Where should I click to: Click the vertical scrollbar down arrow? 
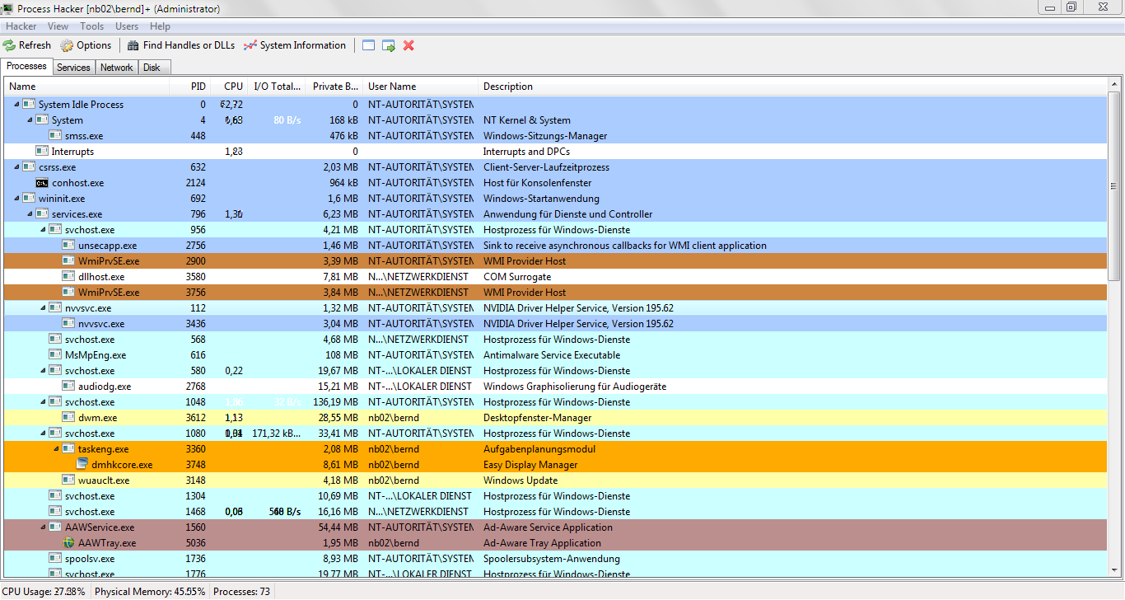1113,570
